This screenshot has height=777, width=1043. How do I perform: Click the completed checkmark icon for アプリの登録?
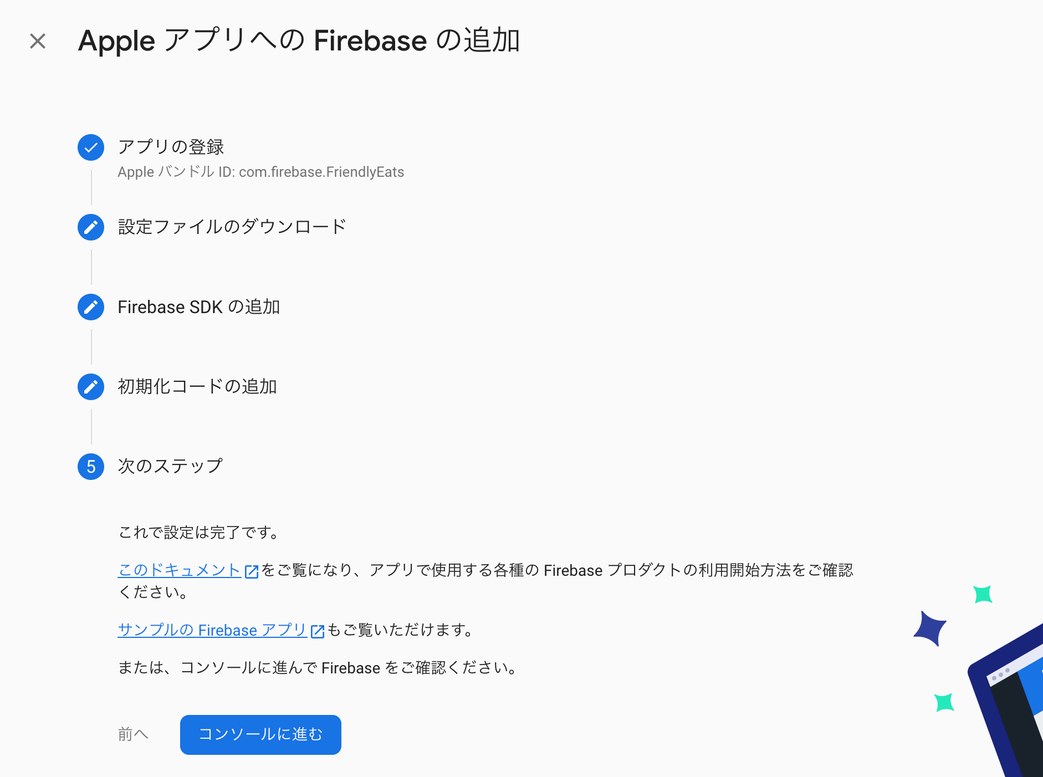click(90, 147)
